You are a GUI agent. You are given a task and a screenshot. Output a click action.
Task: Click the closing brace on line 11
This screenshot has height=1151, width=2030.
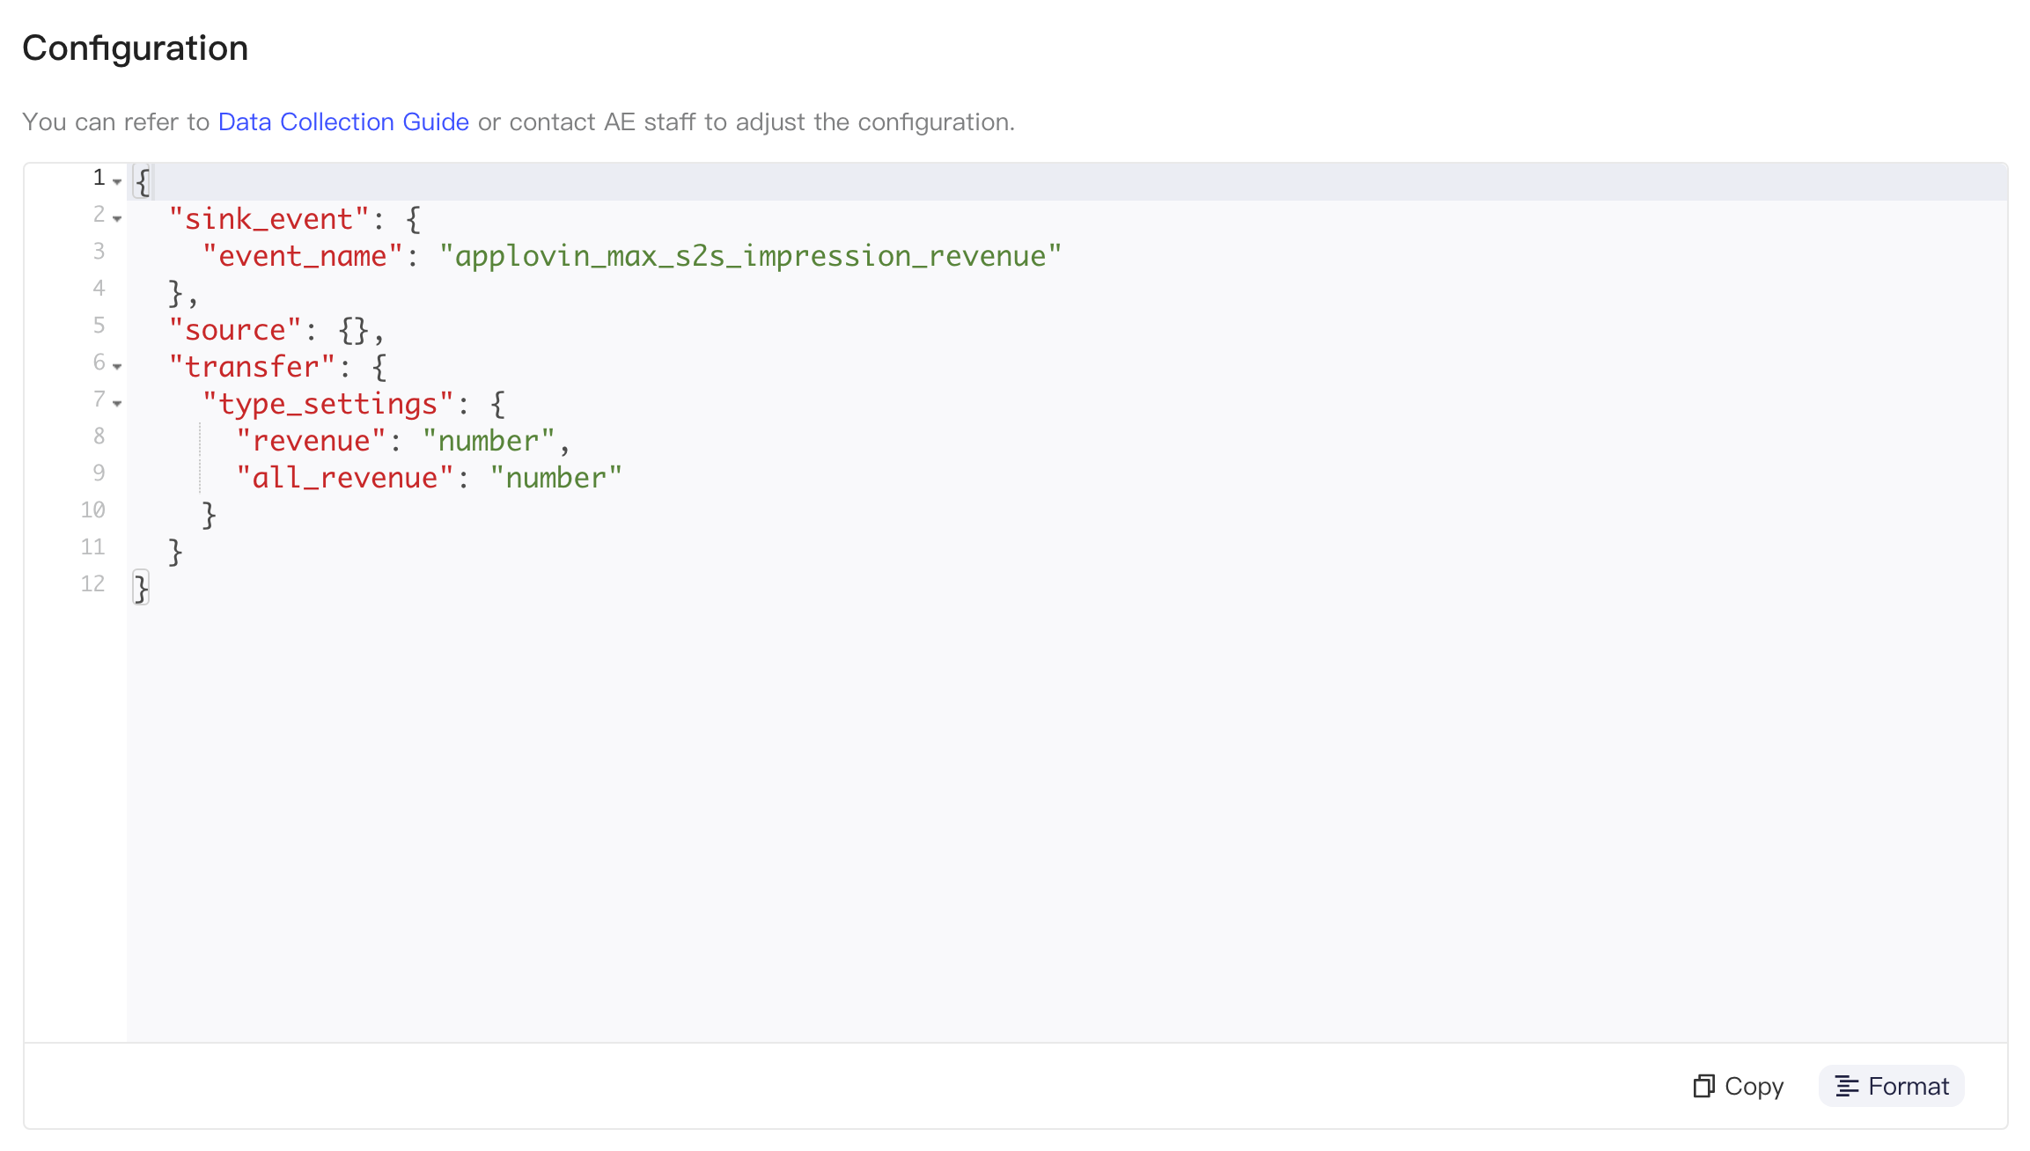175,552
